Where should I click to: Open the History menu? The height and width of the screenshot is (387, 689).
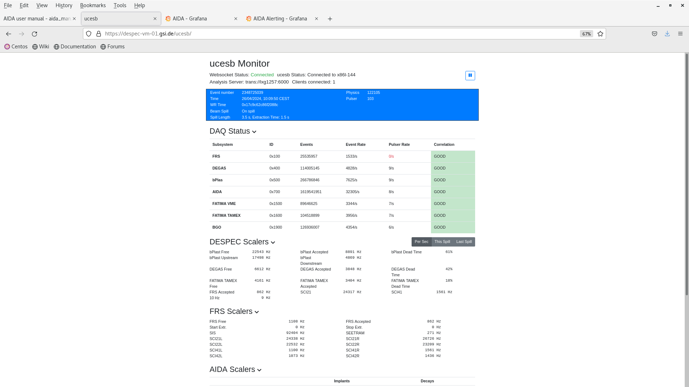point(64,5)
